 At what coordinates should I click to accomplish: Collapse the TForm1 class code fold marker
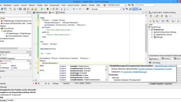39,20
